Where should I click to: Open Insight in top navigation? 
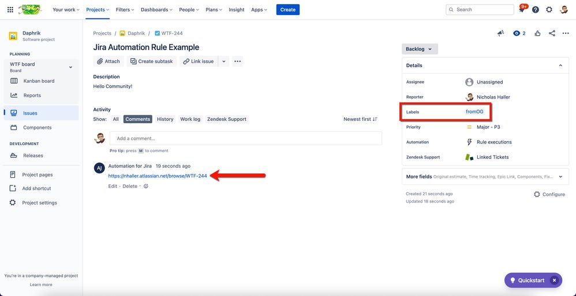click(x=237, y=10)
